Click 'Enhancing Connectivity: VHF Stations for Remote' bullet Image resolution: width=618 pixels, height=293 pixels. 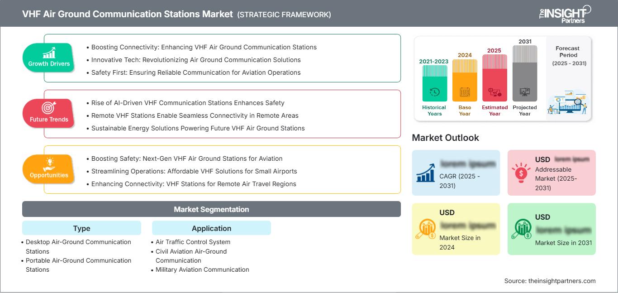pyautogui.click(x=194, y=184)
